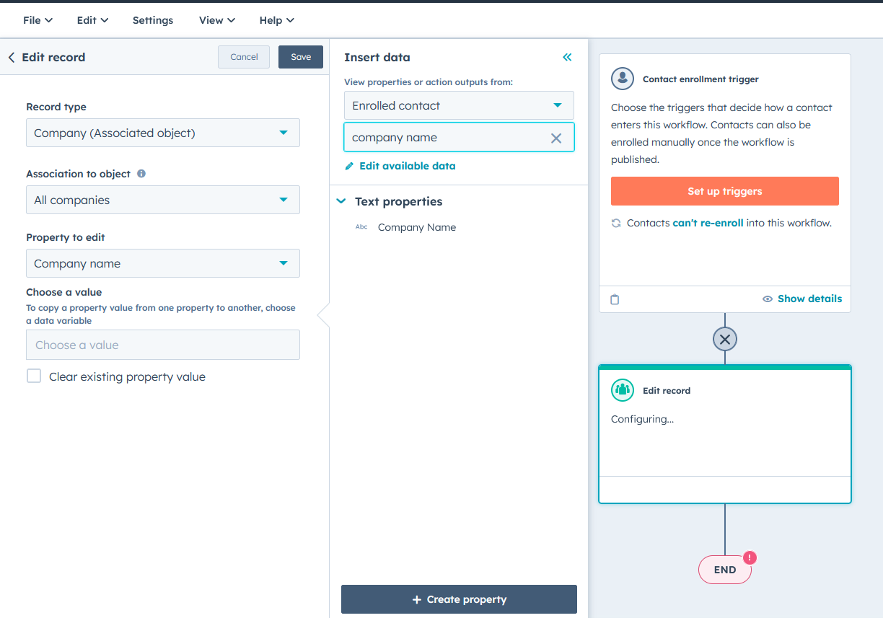Collapse the Text properties section

[341, 202]
